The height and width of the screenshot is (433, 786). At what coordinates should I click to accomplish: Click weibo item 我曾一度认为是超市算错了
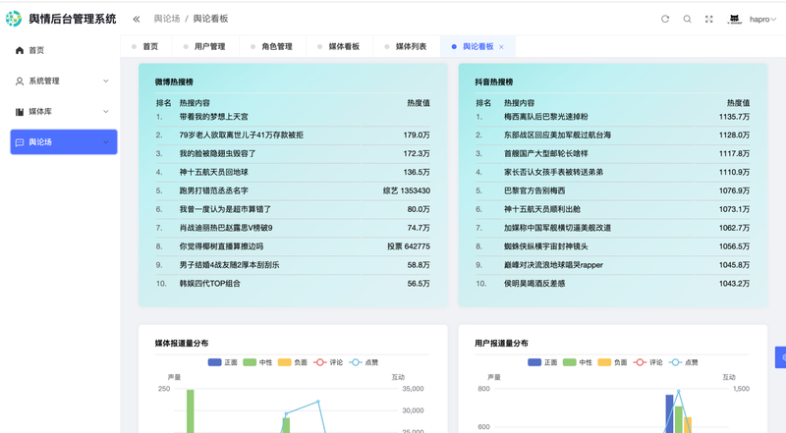[x=225, y=209]
